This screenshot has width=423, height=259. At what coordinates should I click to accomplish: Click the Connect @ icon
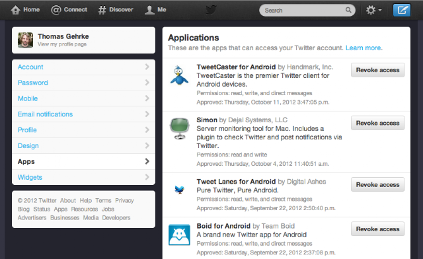pyautogui.click(x=56, y=10)
